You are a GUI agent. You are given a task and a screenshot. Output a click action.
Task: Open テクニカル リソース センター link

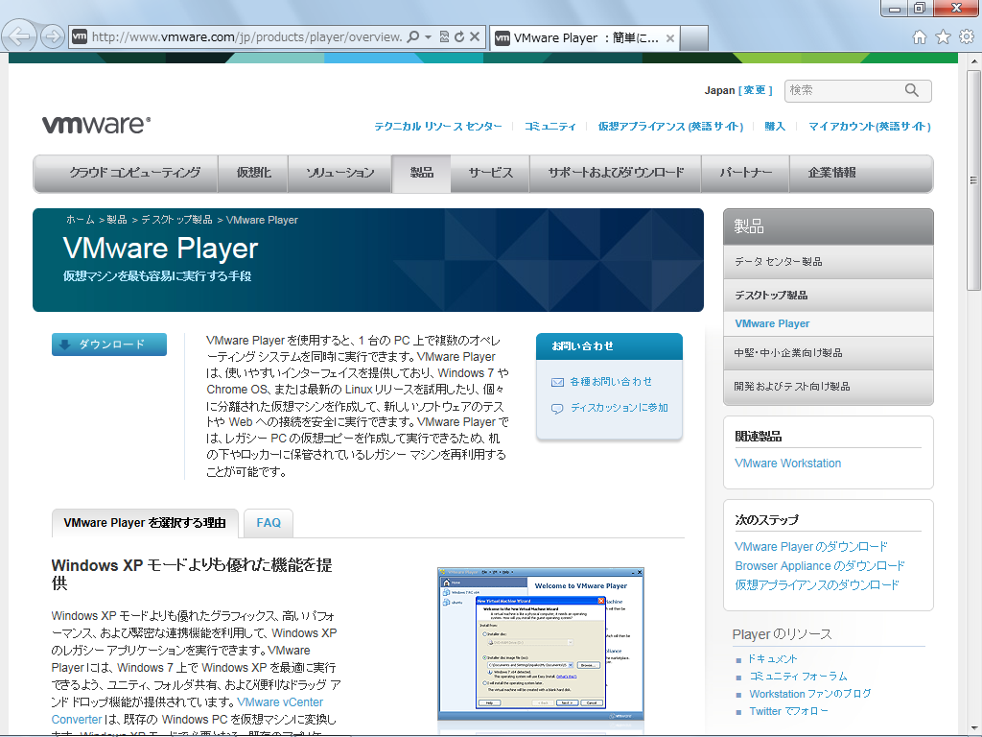click(437, 127)
